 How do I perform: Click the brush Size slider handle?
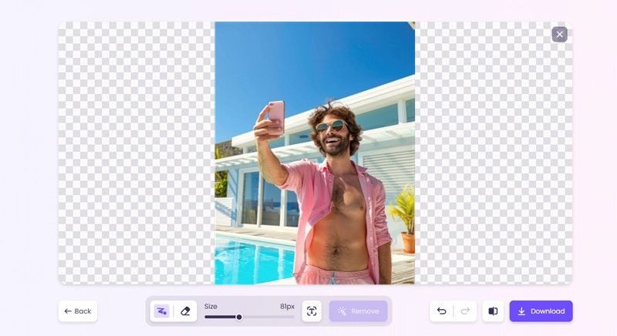(x=239, y=318)
